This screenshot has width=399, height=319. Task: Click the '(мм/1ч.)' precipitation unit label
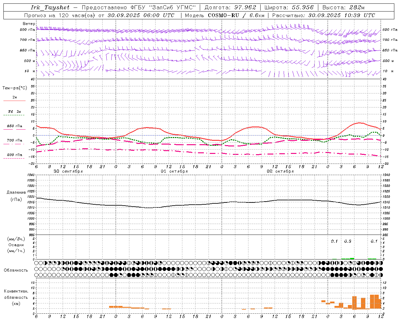16,251
